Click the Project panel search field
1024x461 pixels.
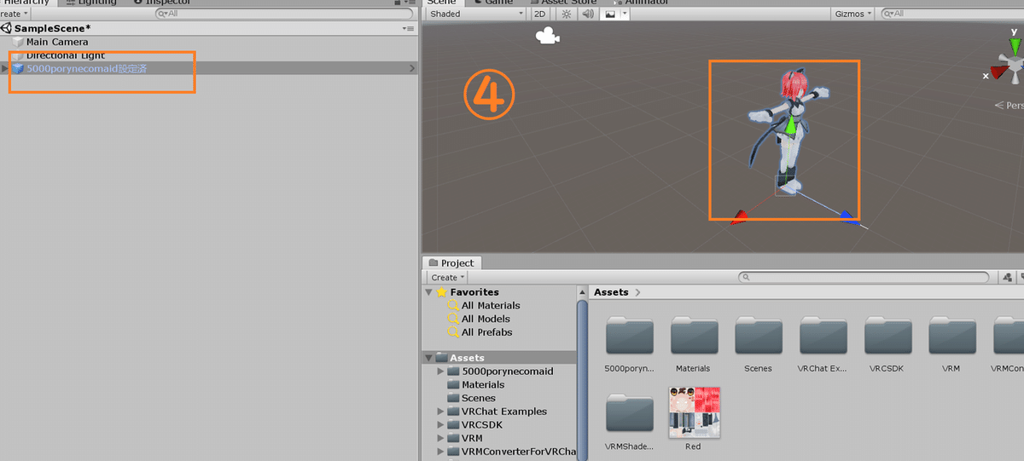click(864, 278)
